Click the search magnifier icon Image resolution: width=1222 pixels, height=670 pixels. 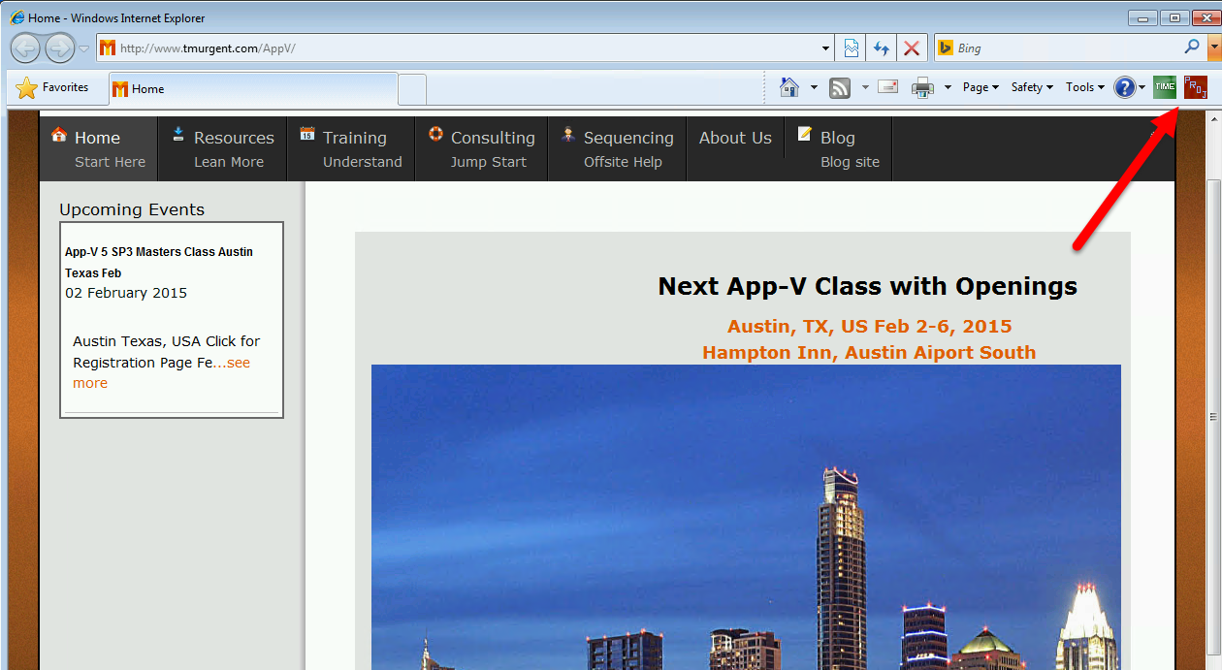1192,47
